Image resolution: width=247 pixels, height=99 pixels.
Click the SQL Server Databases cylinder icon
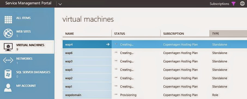click(x=8, y=74)
